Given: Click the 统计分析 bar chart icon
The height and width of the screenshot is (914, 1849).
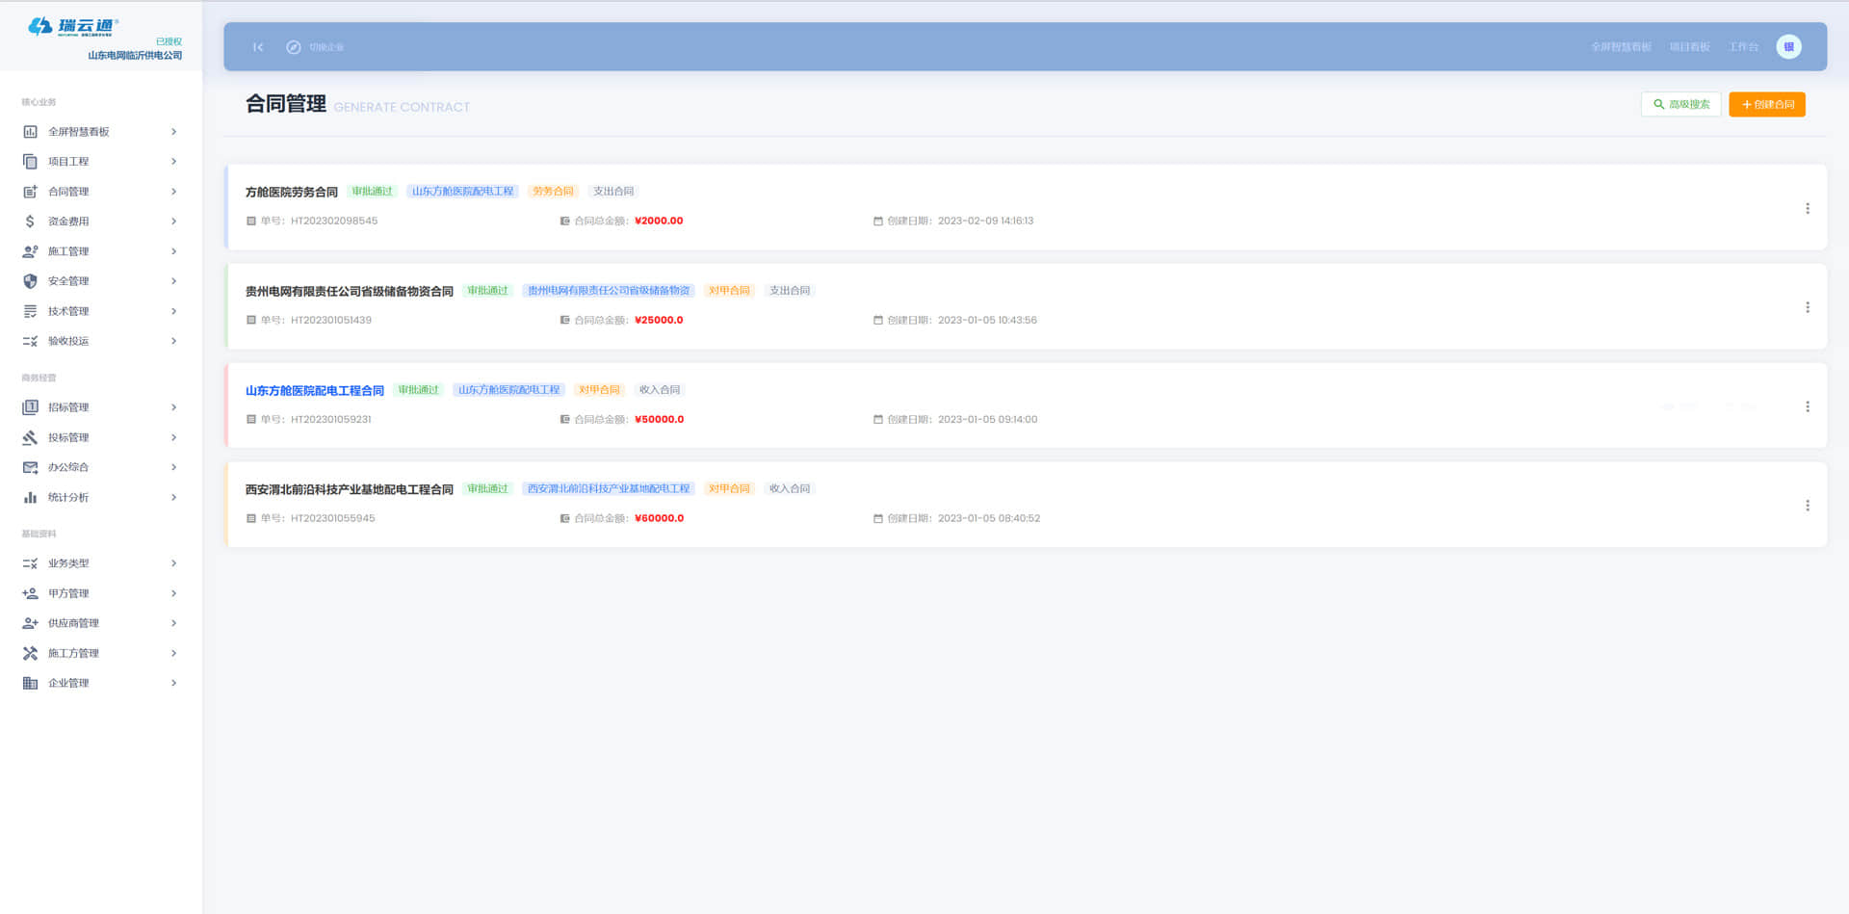Looking at the screenshot, I should [x=30, y=498].
